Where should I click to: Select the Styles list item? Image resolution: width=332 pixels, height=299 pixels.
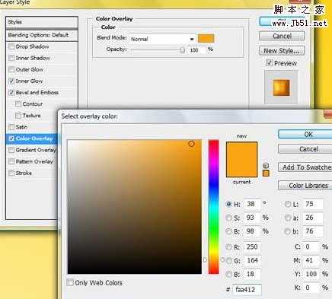click(x=42, y=22)
